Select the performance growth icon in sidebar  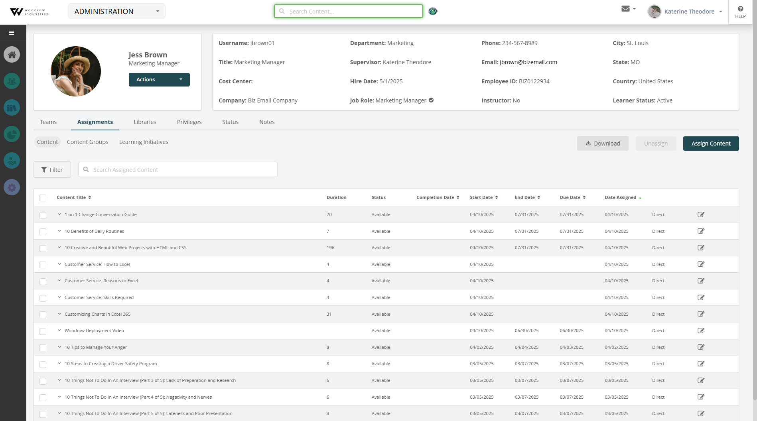tap(12, 161)
